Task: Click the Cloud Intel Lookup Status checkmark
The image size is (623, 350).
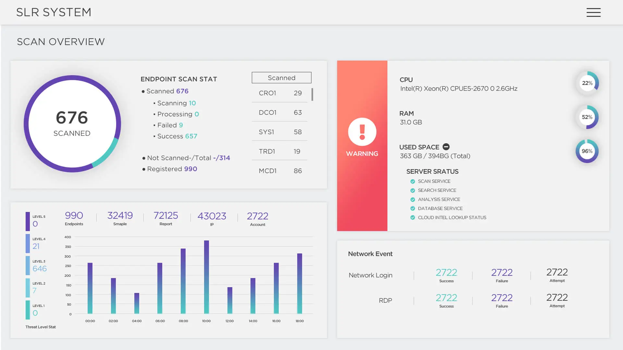Action: (413, 218)
